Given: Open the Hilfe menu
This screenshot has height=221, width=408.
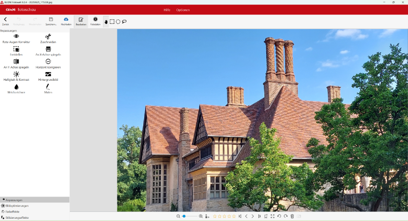Looking at the screenshot, I should [167, 10].
